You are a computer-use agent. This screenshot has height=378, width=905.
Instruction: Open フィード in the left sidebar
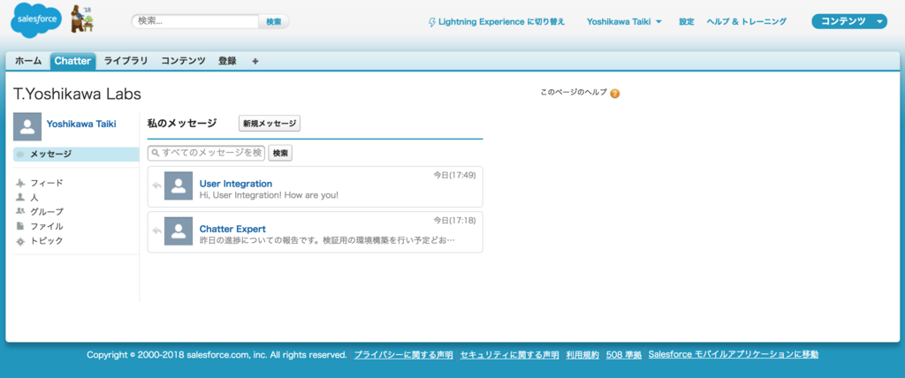pyautogui.click(x=47, y=183)
